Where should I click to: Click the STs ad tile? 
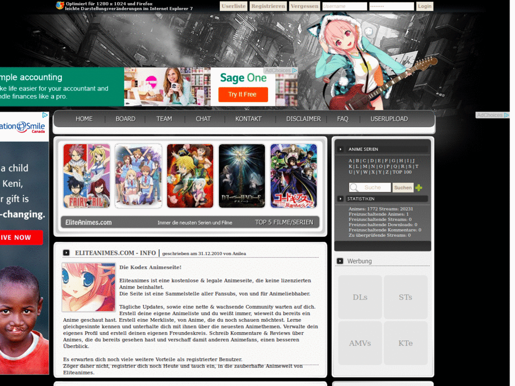tap(406, 297)
